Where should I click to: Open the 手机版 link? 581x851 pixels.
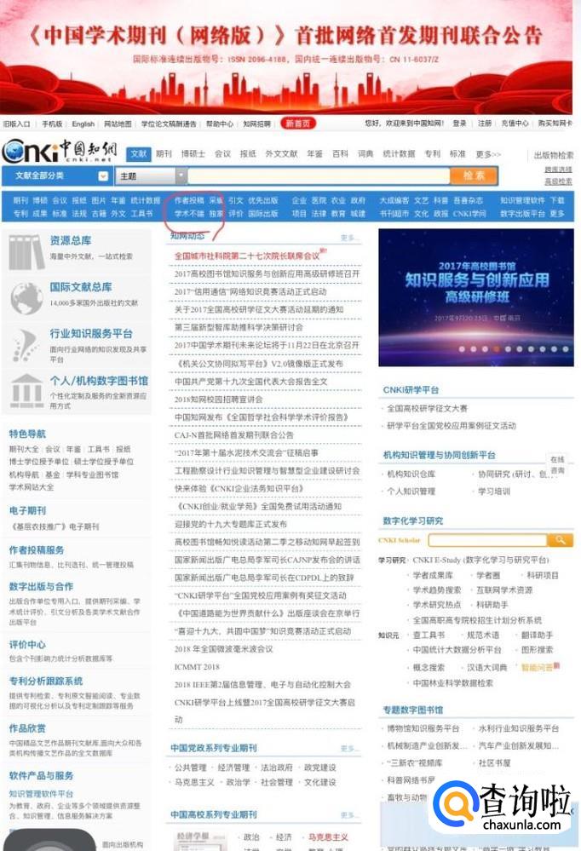point(52,124)
